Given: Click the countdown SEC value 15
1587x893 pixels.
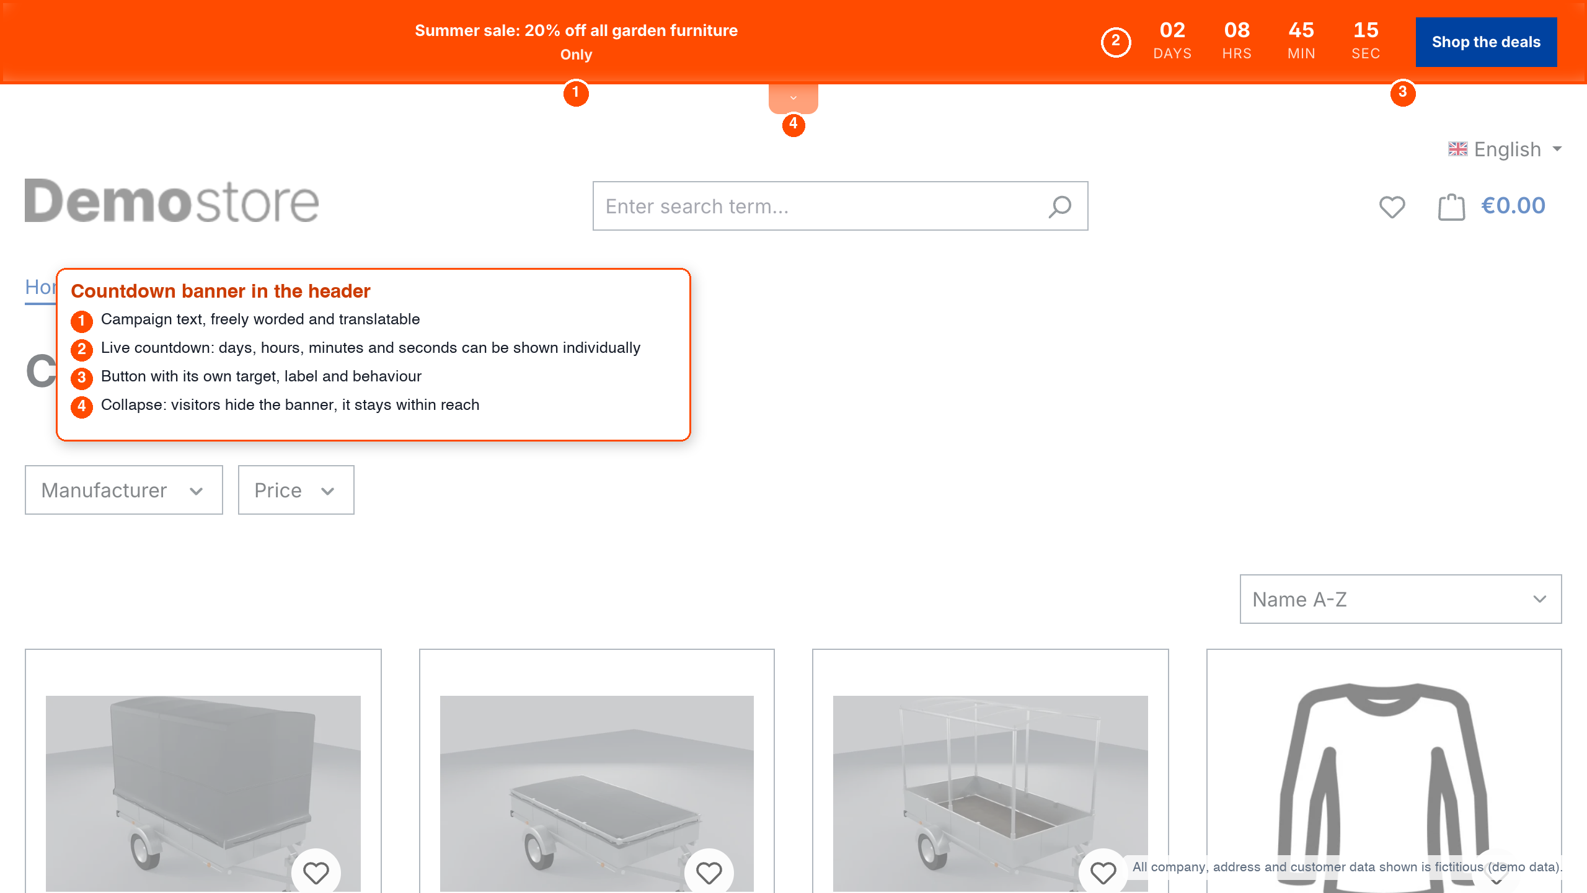Looking at the screenshot, I should 1366,30.
